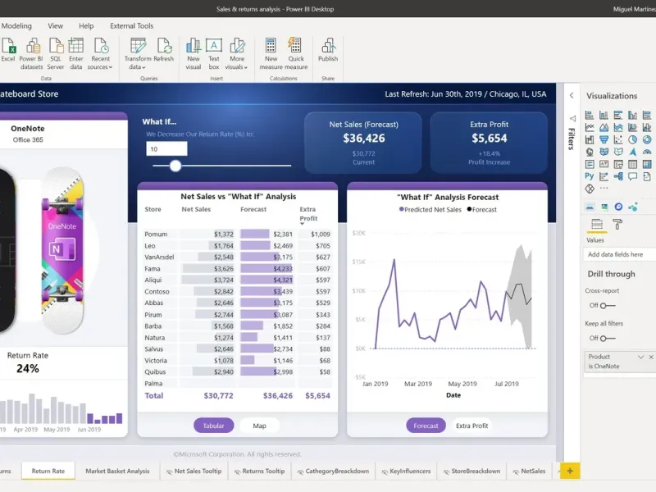Choose the table visual
Screen dimensions: 656x492
click(x=632, y=165)
